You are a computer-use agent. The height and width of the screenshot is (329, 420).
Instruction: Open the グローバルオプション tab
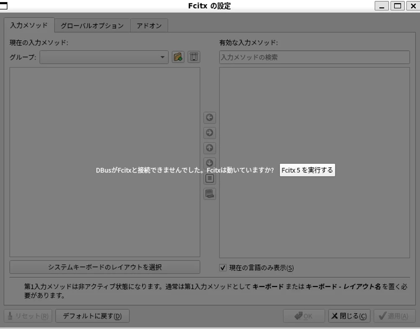click(92, 26)
